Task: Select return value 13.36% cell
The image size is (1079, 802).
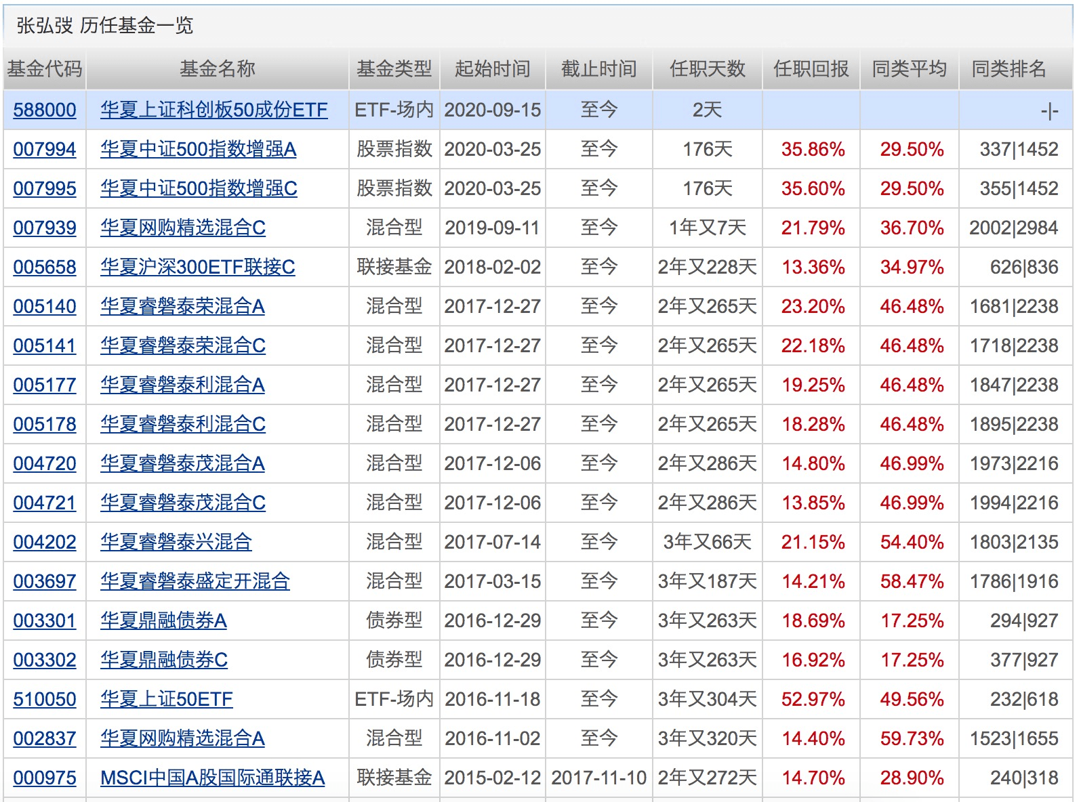Action: pos(813,267)
